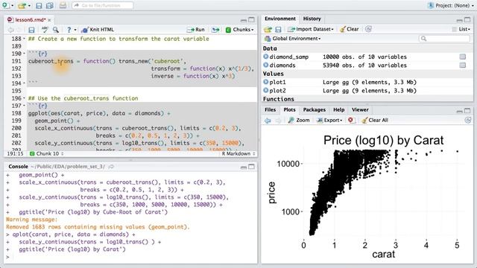This screenshot has height=268, width=477.
Task: Open the R Markdown file type selector
Action: click(x=238, y=154)
